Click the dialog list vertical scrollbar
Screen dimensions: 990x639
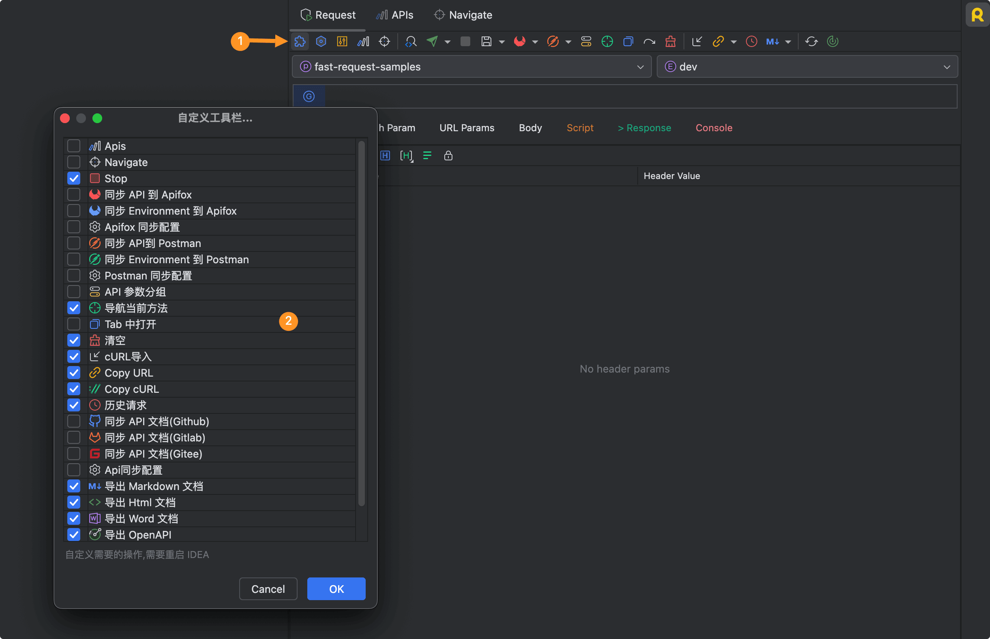[x=362, y=324]
